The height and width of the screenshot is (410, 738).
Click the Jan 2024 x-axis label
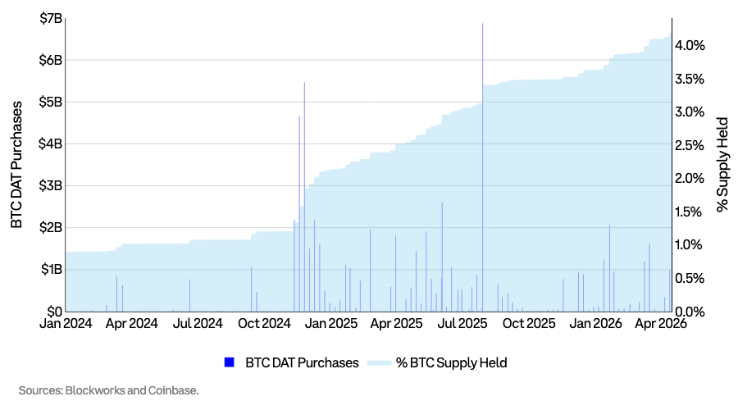(66, 324)
